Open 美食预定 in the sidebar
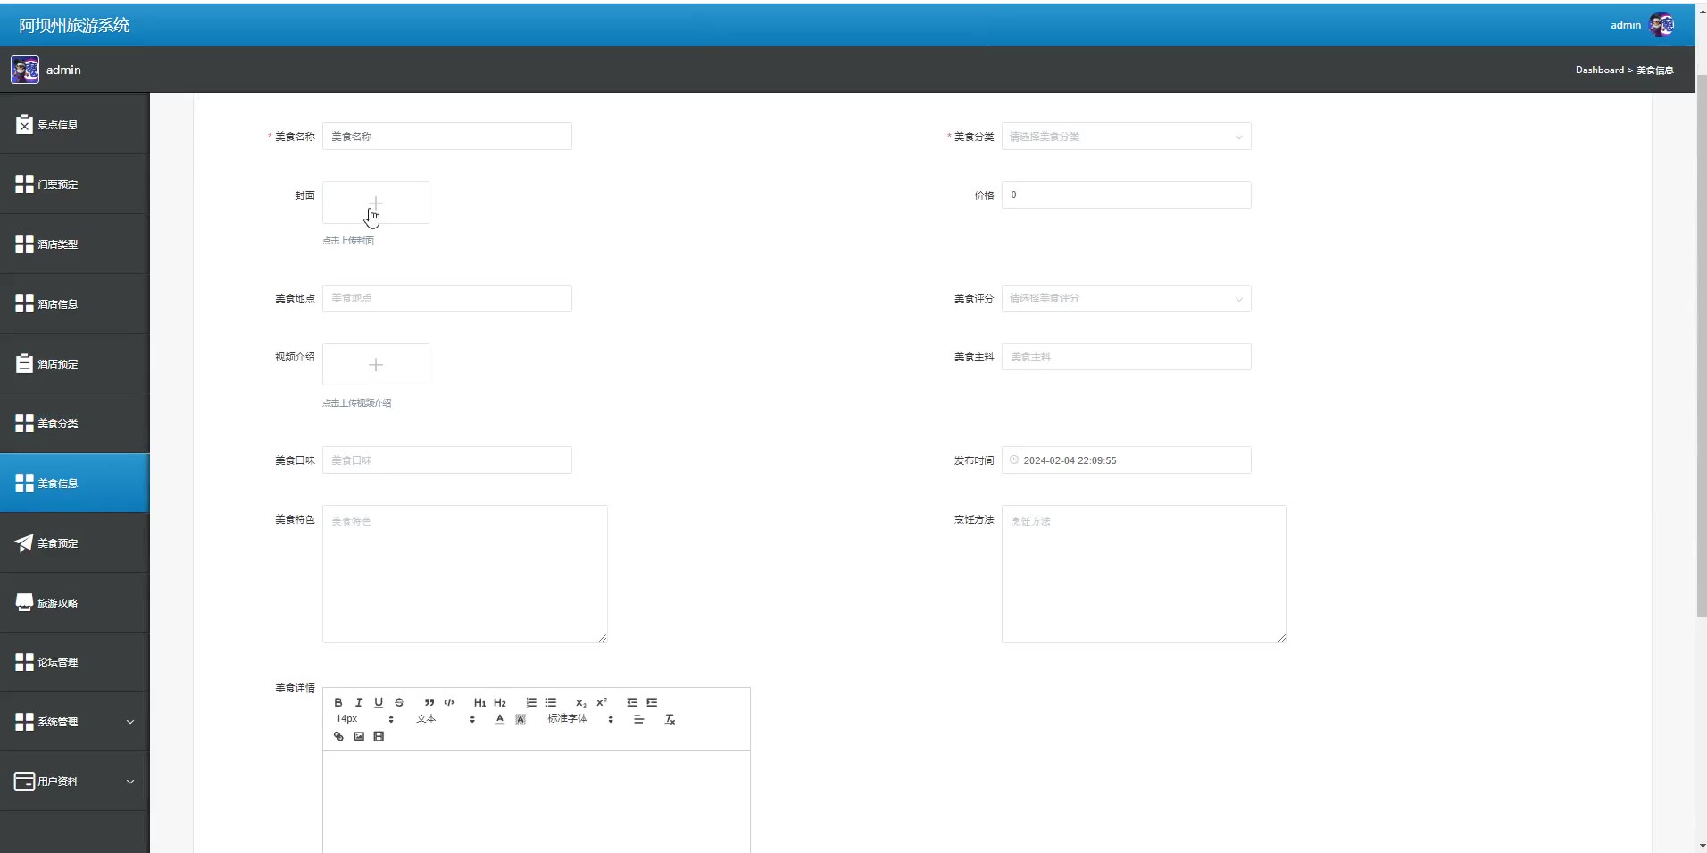Screen dimensions: 1707x853 click(74, 542)
